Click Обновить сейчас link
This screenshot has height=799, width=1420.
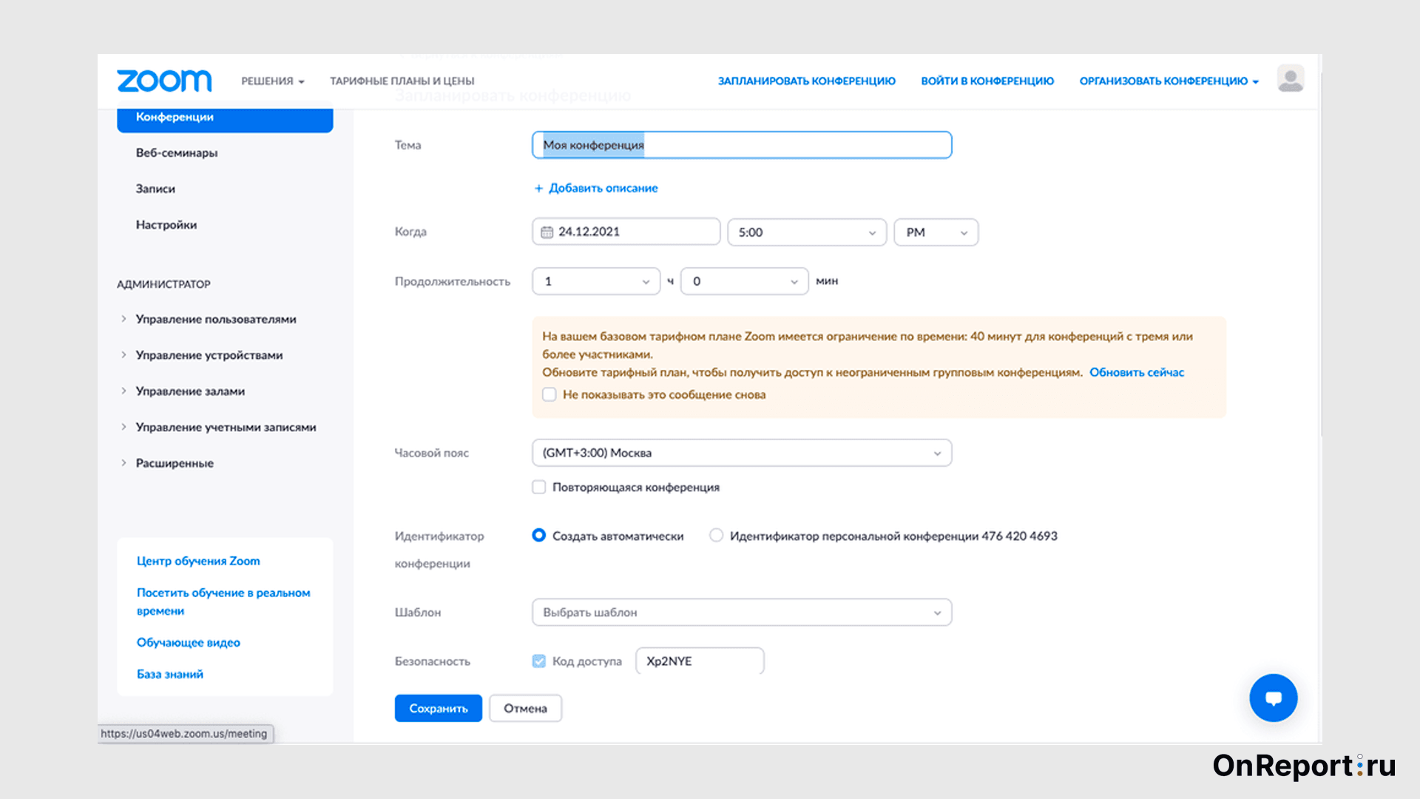pyautogui.click(x=1137, y=373)
